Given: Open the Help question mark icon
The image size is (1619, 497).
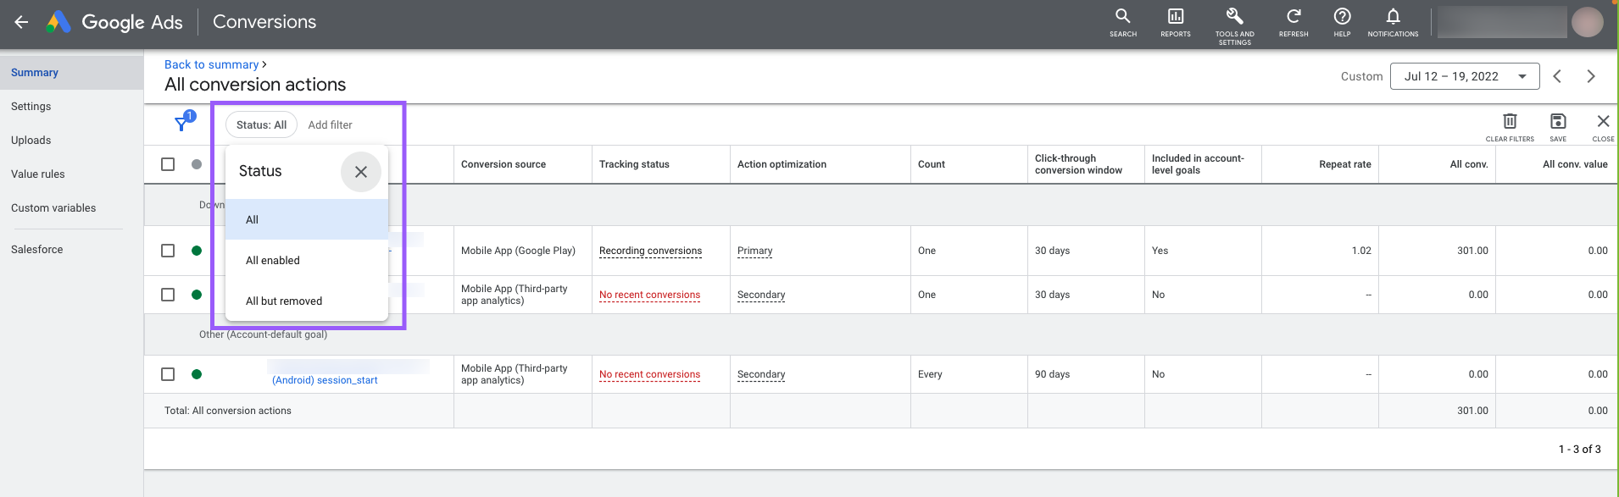Looking at the screenshot, I should click(x=1342, y=22).
